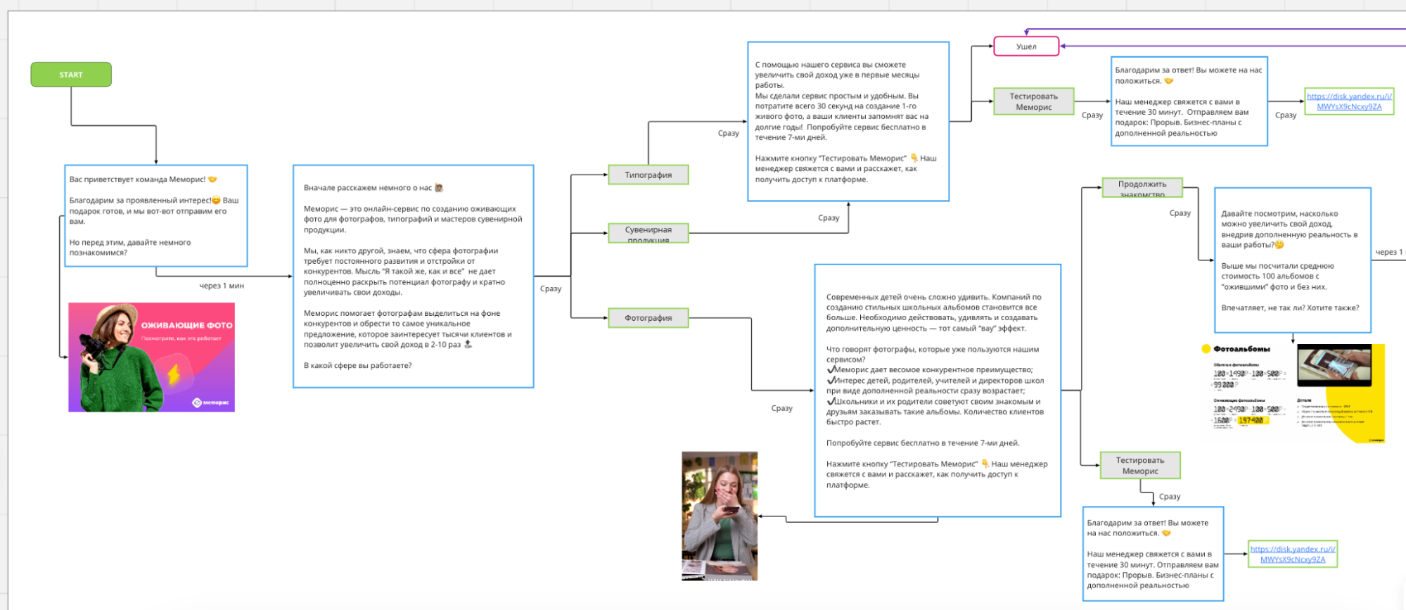Select 'Сразу' label under the Продолжить знакомство button
1406x610 pixels.
click(1180, 213)
